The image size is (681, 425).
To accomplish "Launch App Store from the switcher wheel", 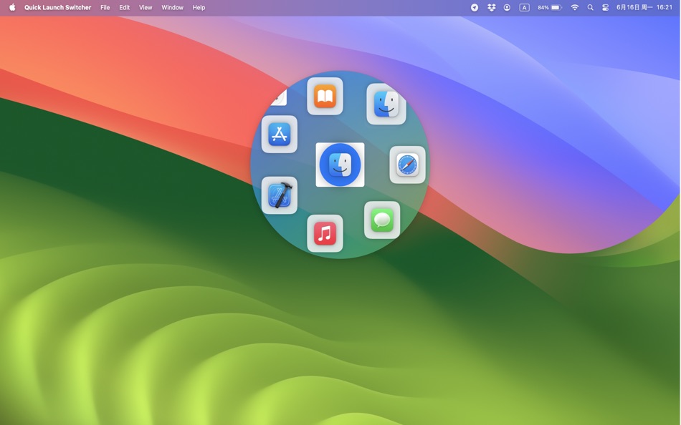I will (280, 134).
